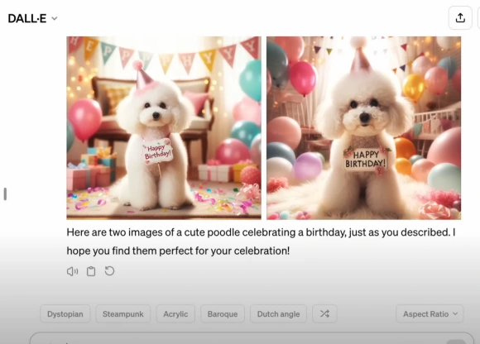Open the left poodle birthday image
Image resolution: width=480 pixels, height=344 pixels.
point(164,128)
